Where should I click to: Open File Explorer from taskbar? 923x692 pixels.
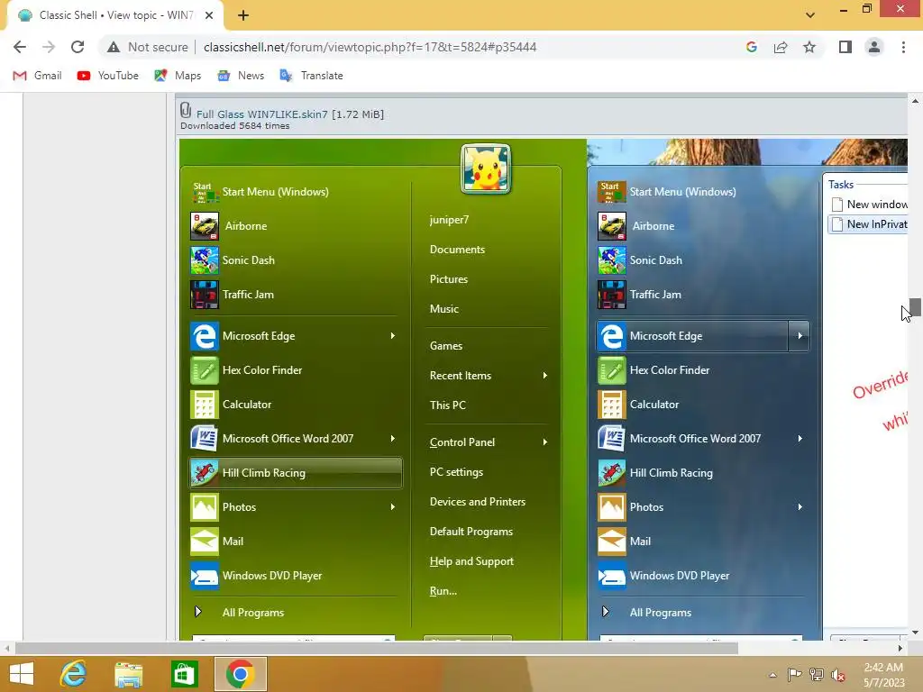(x=129, y=674)
